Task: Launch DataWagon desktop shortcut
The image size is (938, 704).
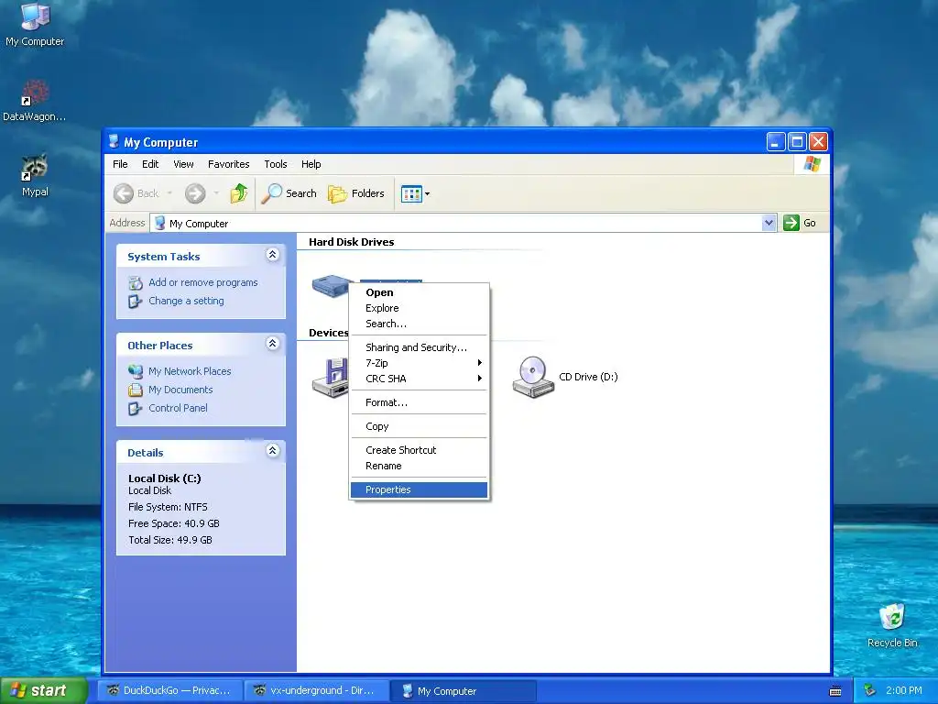Action: (35, 101)
